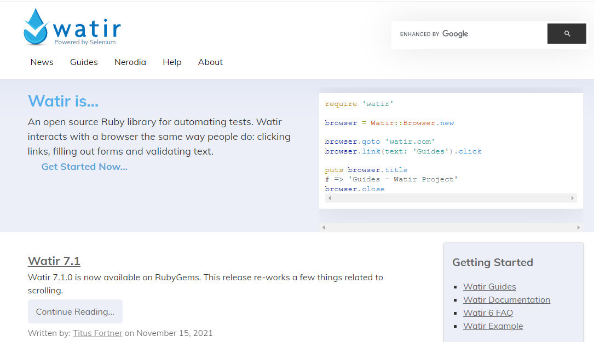
Task: Click the code block horizontal scrollbar track
Action: [449, 198]
